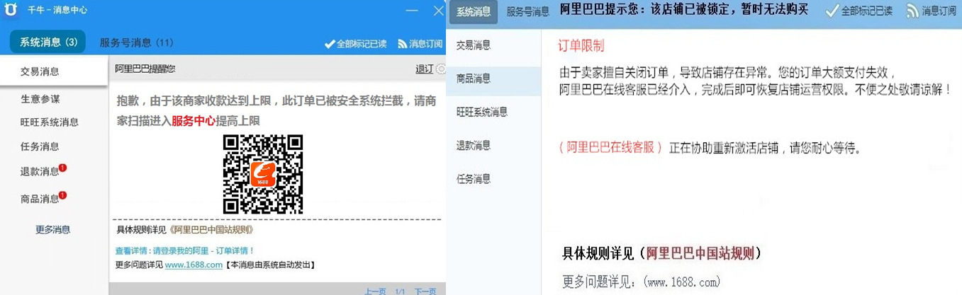
Task: Click the 退订 unsubscribe link
Action: click(424, 69)
